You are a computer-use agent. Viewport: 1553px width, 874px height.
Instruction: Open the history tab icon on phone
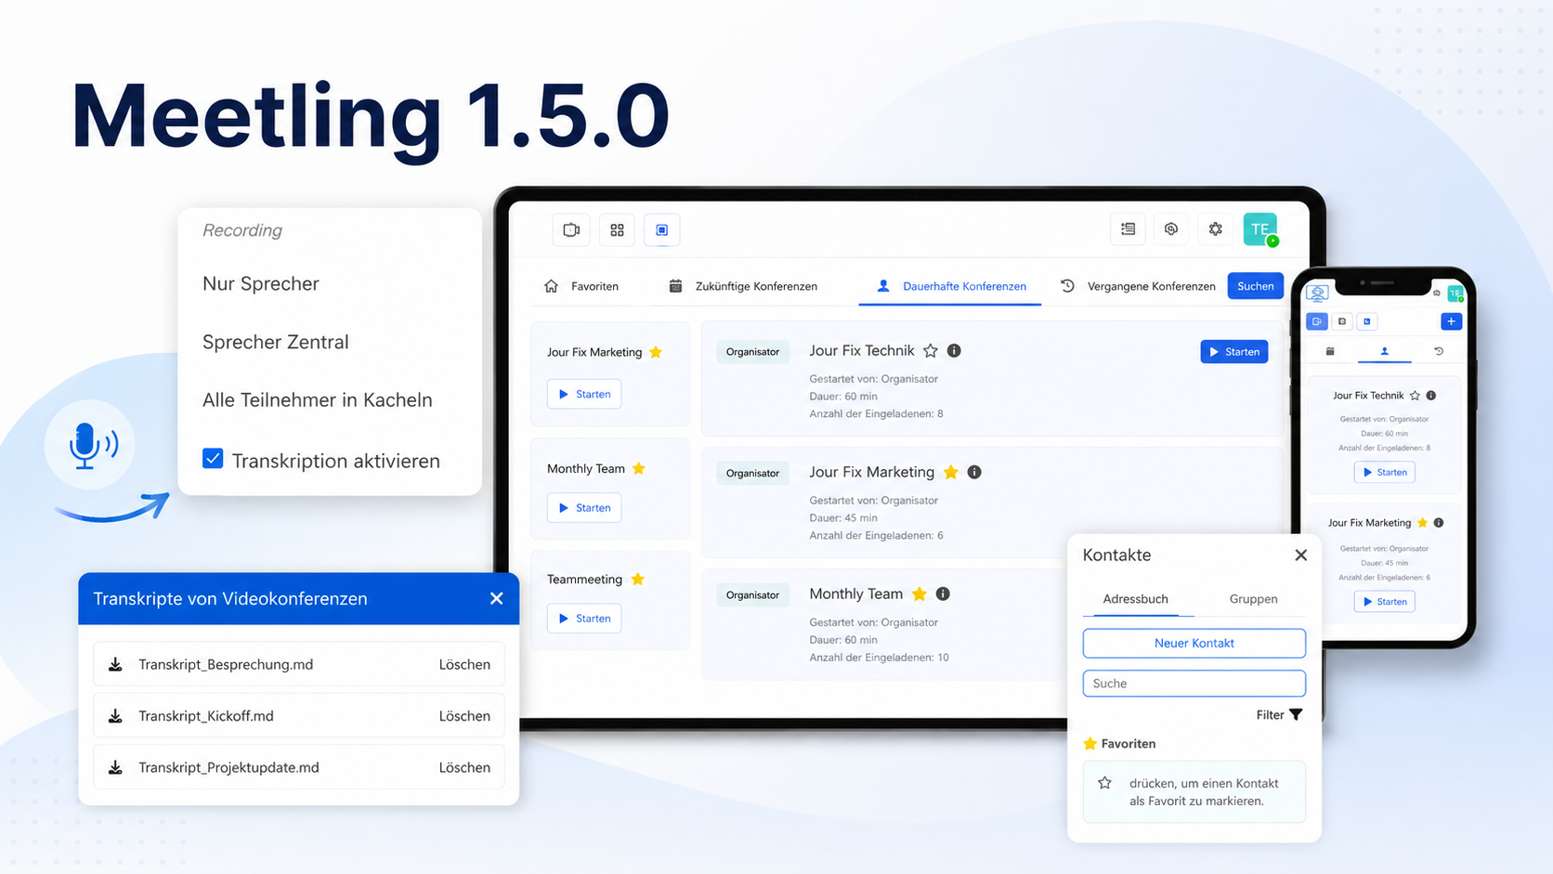[1439, 351]
